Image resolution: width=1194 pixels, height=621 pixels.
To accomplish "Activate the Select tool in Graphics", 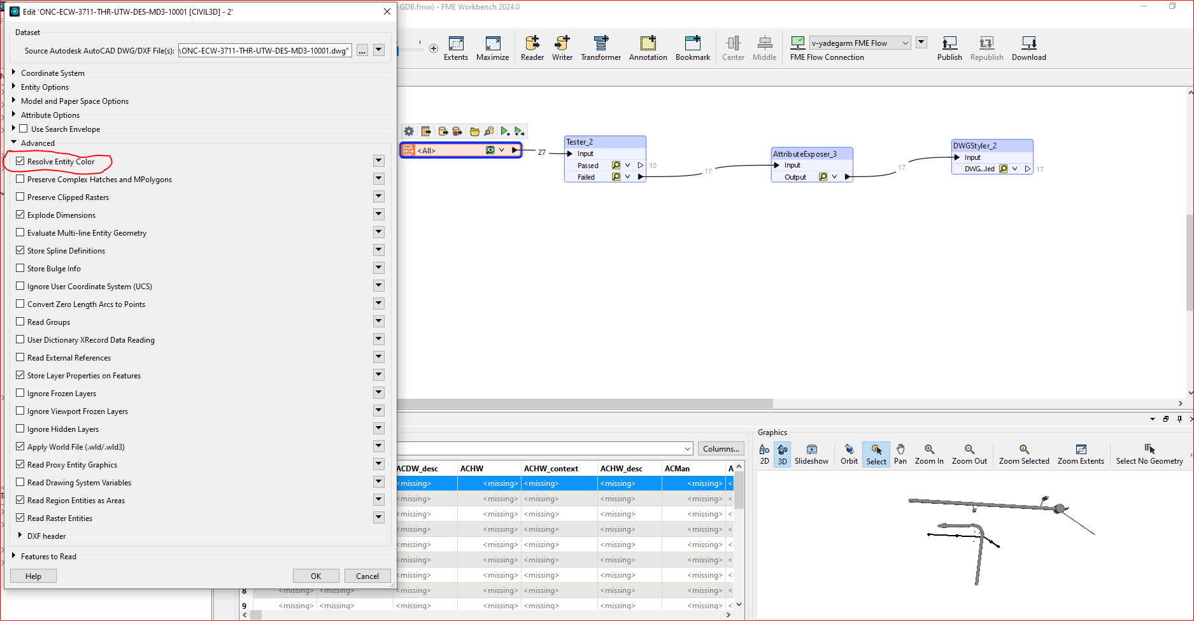I will tap(876, 454).
